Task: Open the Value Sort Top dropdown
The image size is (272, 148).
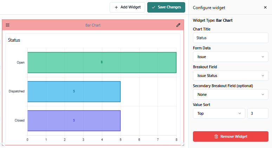Action: pyautogui.click(x=219, y=113)
